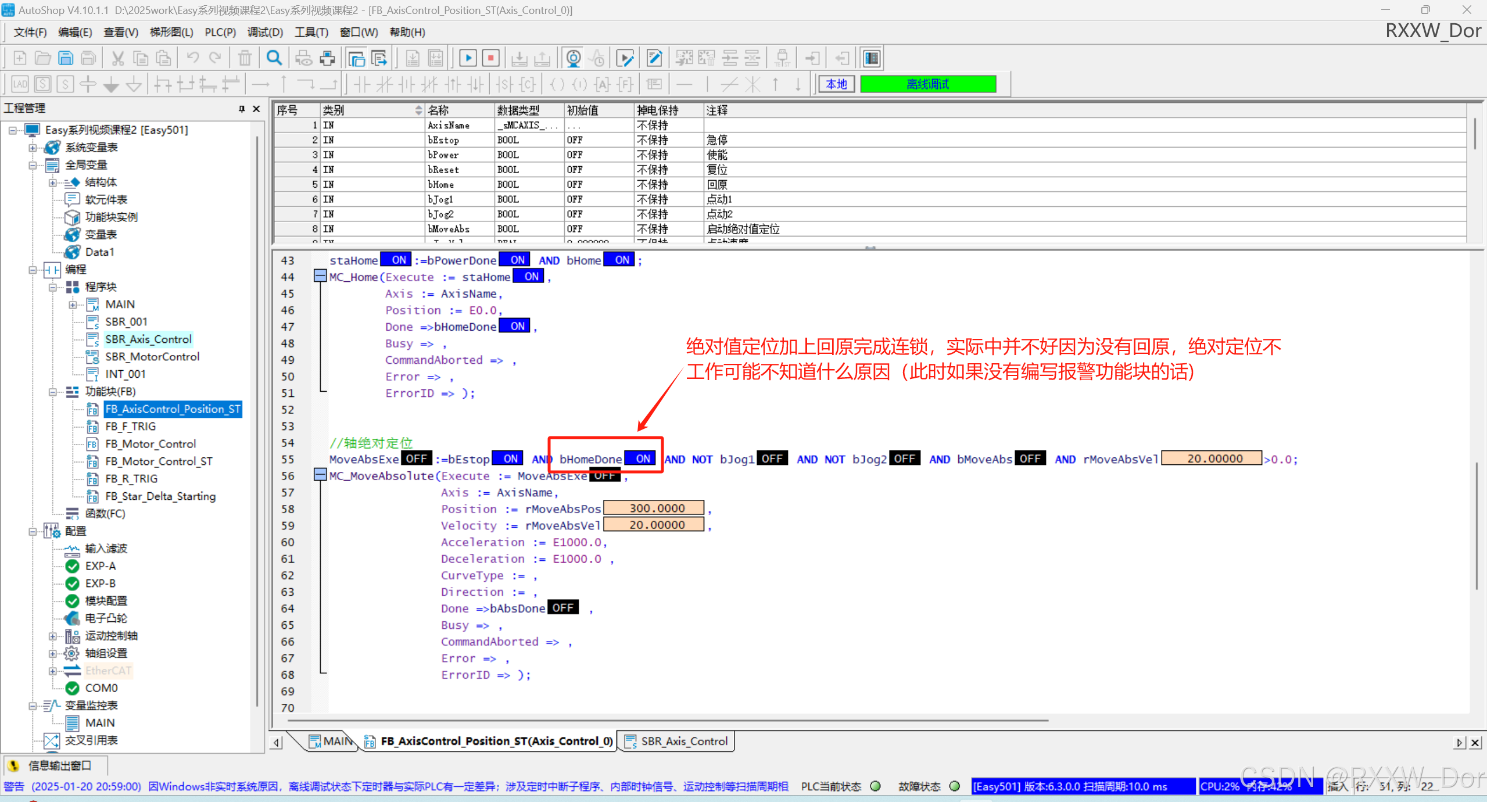Click the Print icon in toolbar
Screen dimensions: 1487x802
[x=327, y=58]
